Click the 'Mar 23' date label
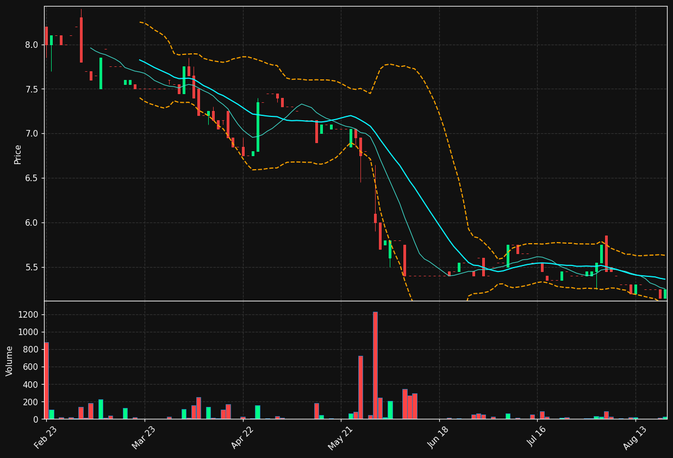673x458 pixels. coord(144,438)
